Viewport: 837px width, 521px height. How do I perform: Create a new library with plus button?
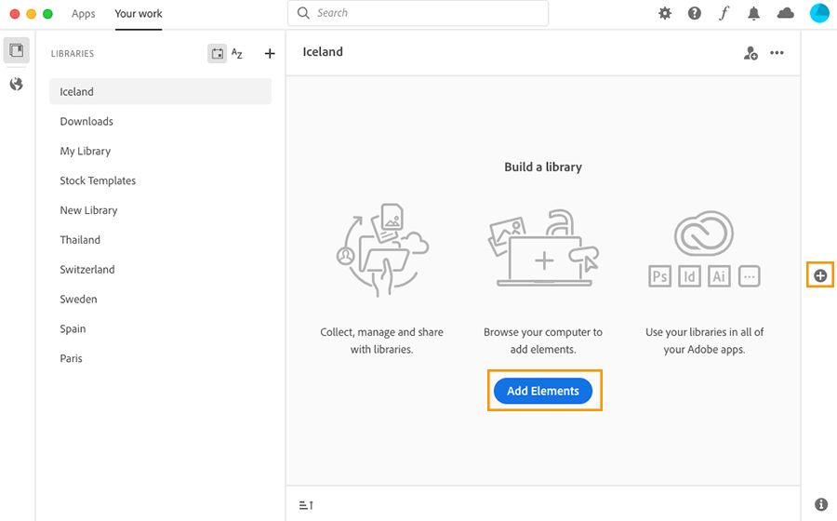270,54
